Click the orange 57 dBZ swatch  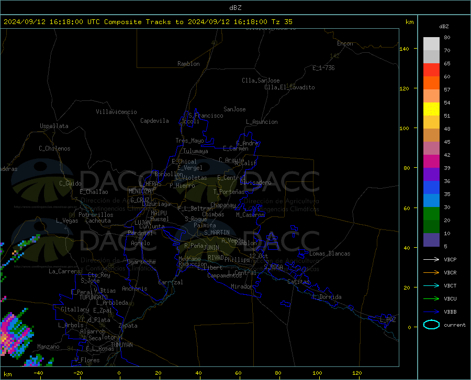[431, 83]
